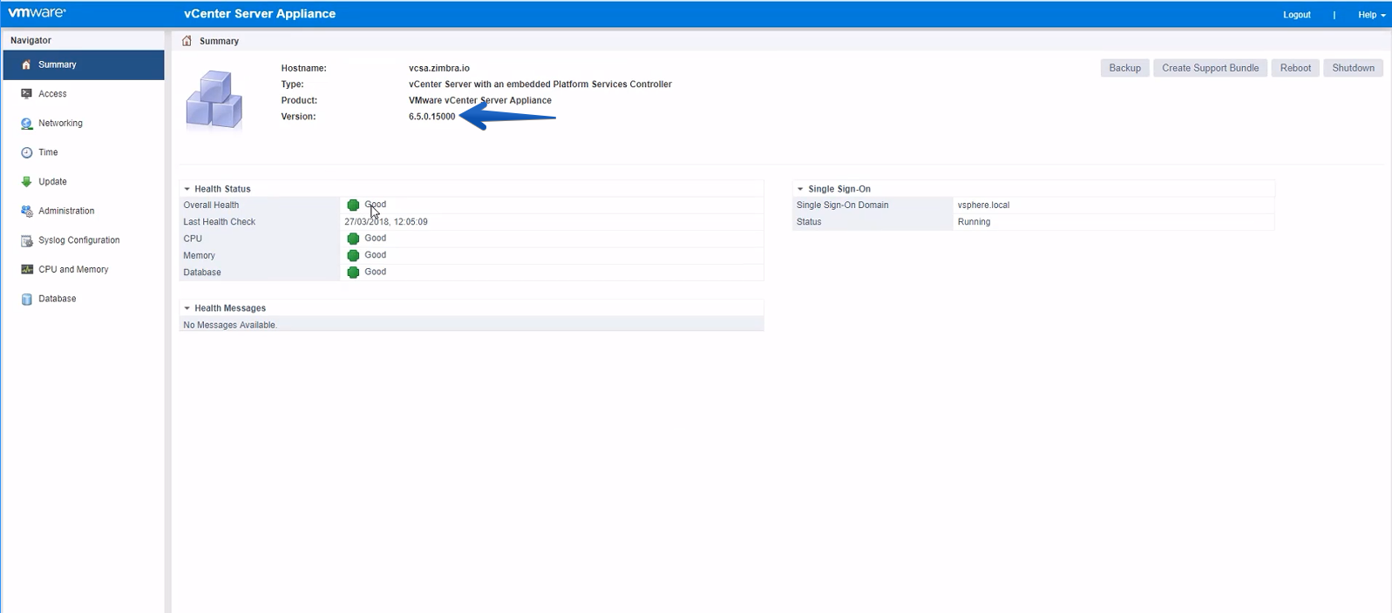Viewport: 1392px width, 613px height.
Task: Click the Last Health Check timestamp
Action: point(386,222)
